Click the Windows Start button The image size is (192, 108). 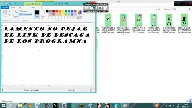point(3,105)
